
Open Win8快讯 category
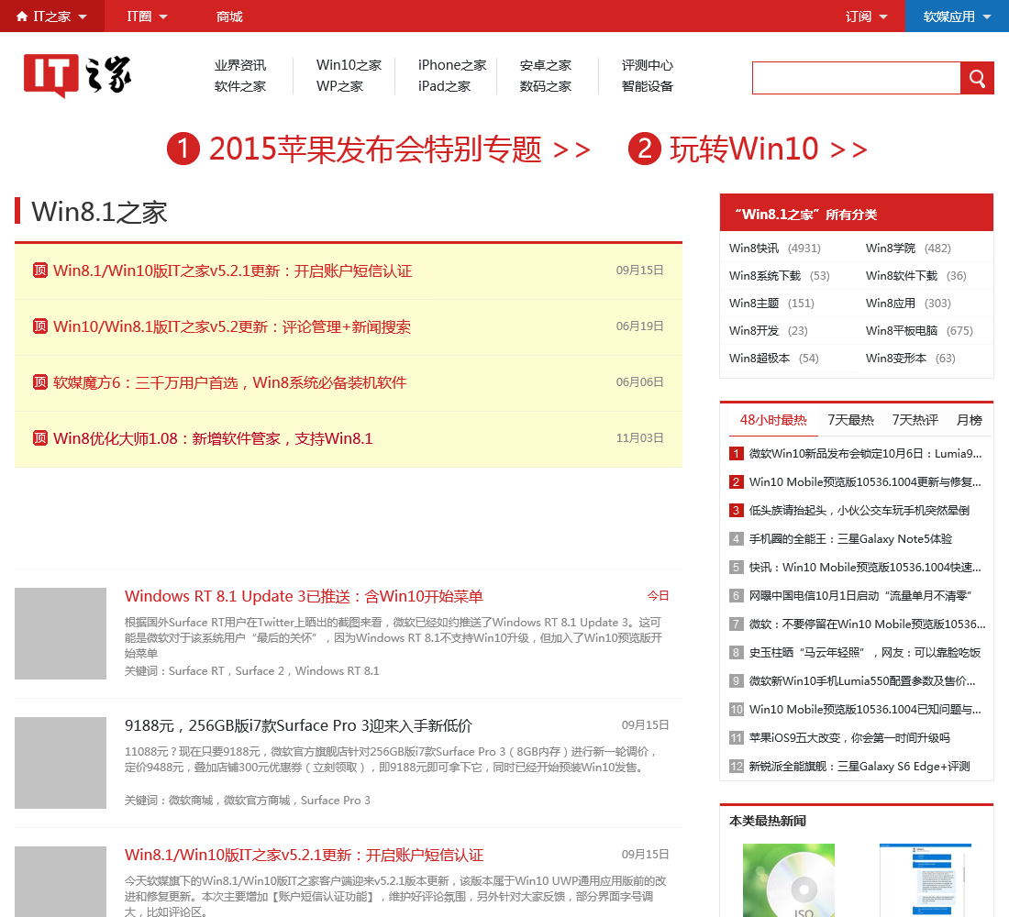pos(753,249)
